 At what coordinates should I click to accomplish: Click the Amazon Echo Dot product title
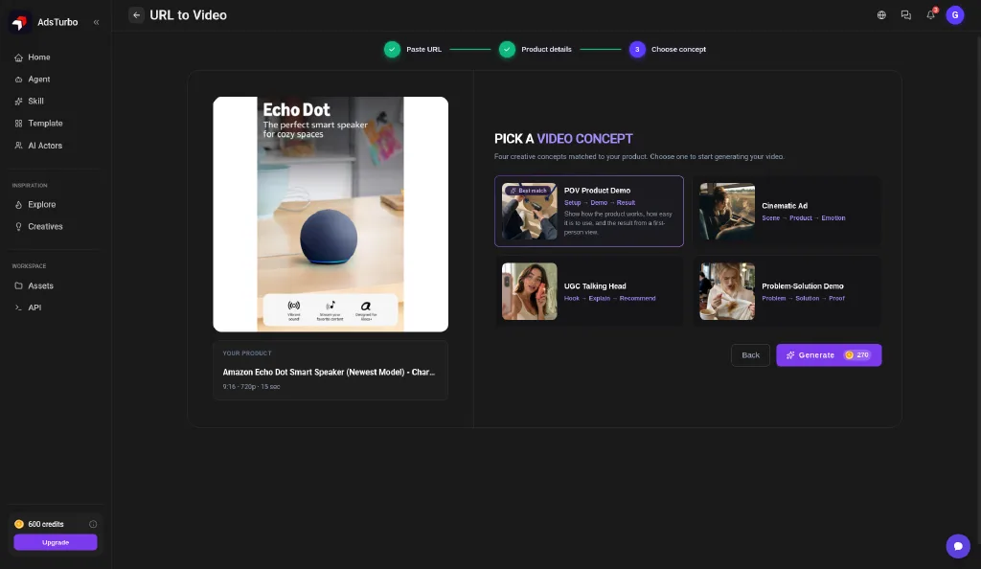(x=330, y=372)
